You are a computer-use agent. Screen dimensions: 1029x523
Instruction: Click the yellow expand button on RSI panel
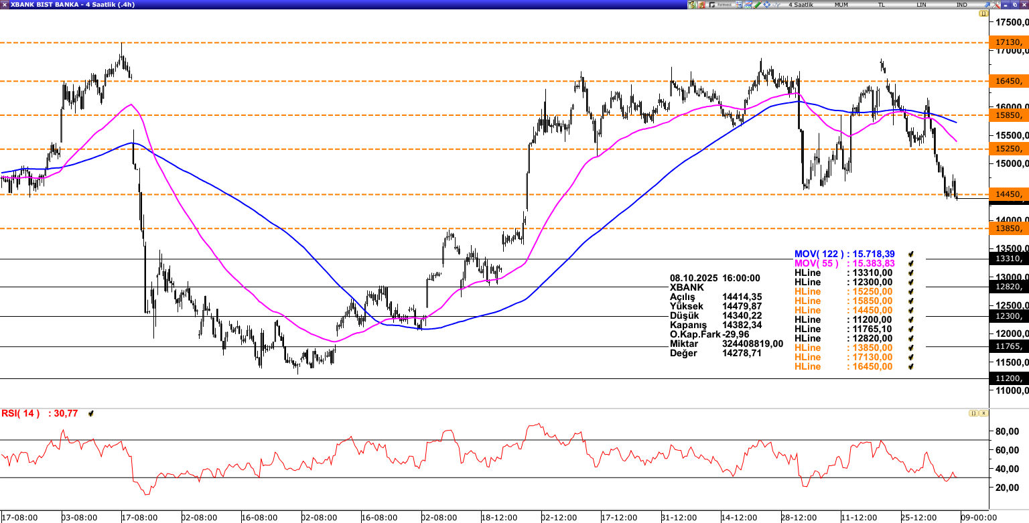tap(973, 413)
